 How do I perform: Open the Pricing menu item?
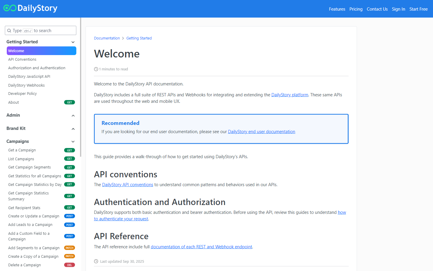(x=356, y=9)
